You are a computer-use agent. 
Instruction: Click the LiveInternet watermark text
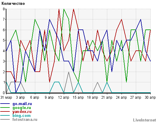tap(145, 120)
